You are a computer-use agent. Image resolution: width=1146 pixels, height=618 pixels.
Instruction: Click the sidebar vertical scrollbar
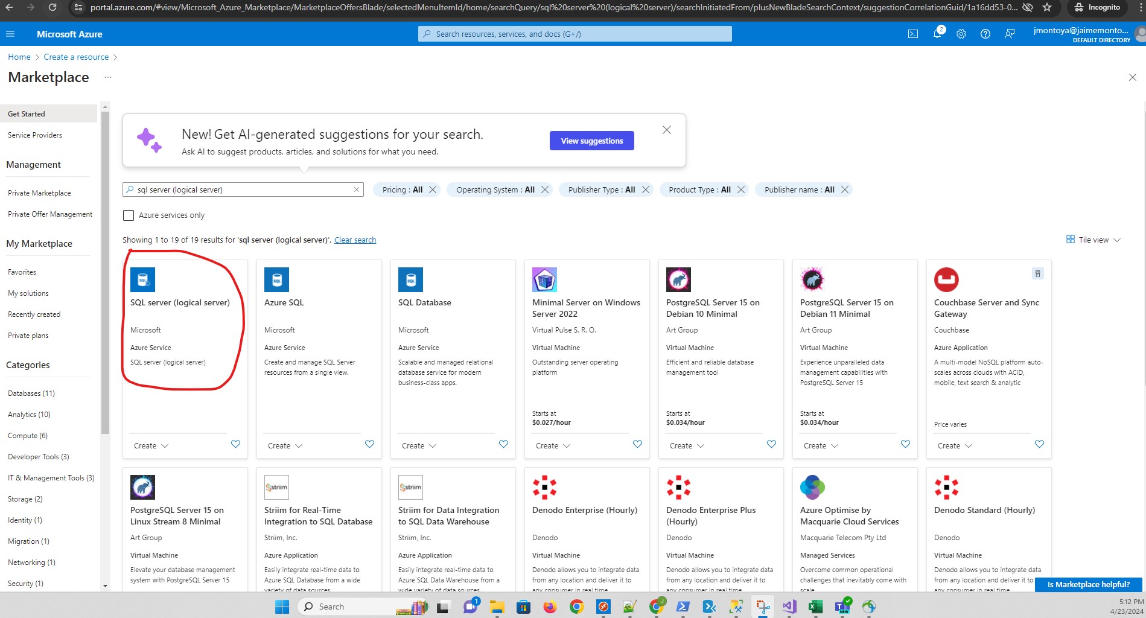coord(105,272)
